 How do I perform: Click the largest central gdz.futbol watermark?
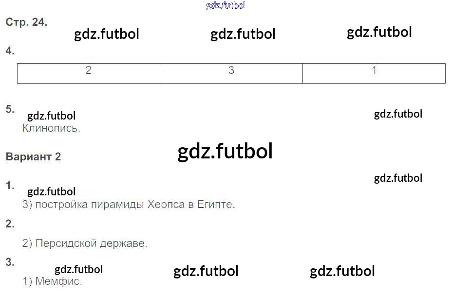click(x=225, y=152)
